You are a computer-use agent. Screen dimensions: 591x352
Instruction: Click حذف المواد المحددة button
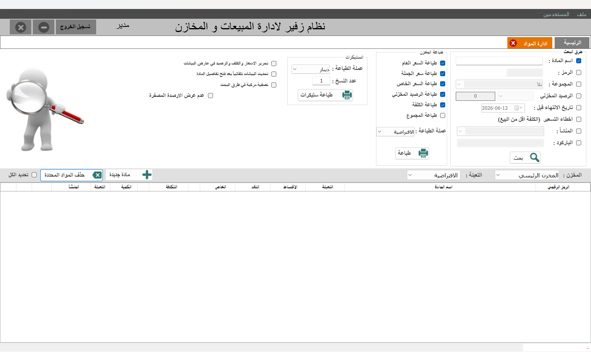click(x=72, y=175)
